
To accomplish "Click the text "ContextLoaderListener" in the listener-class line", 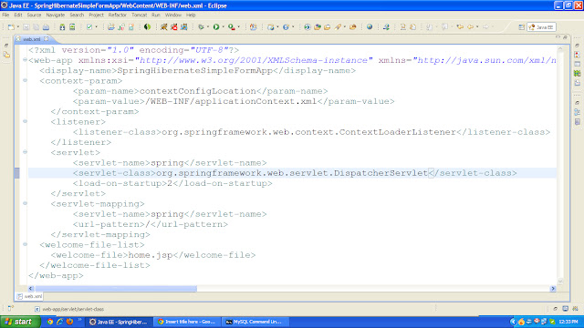I will pos(398,132).
